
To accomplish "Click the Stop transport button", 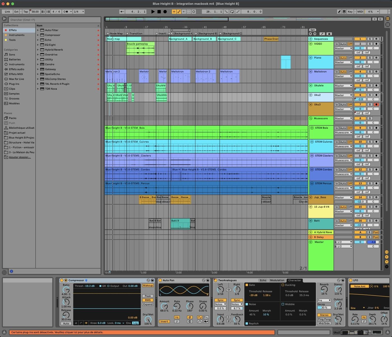I will click(x=159, y=12).
